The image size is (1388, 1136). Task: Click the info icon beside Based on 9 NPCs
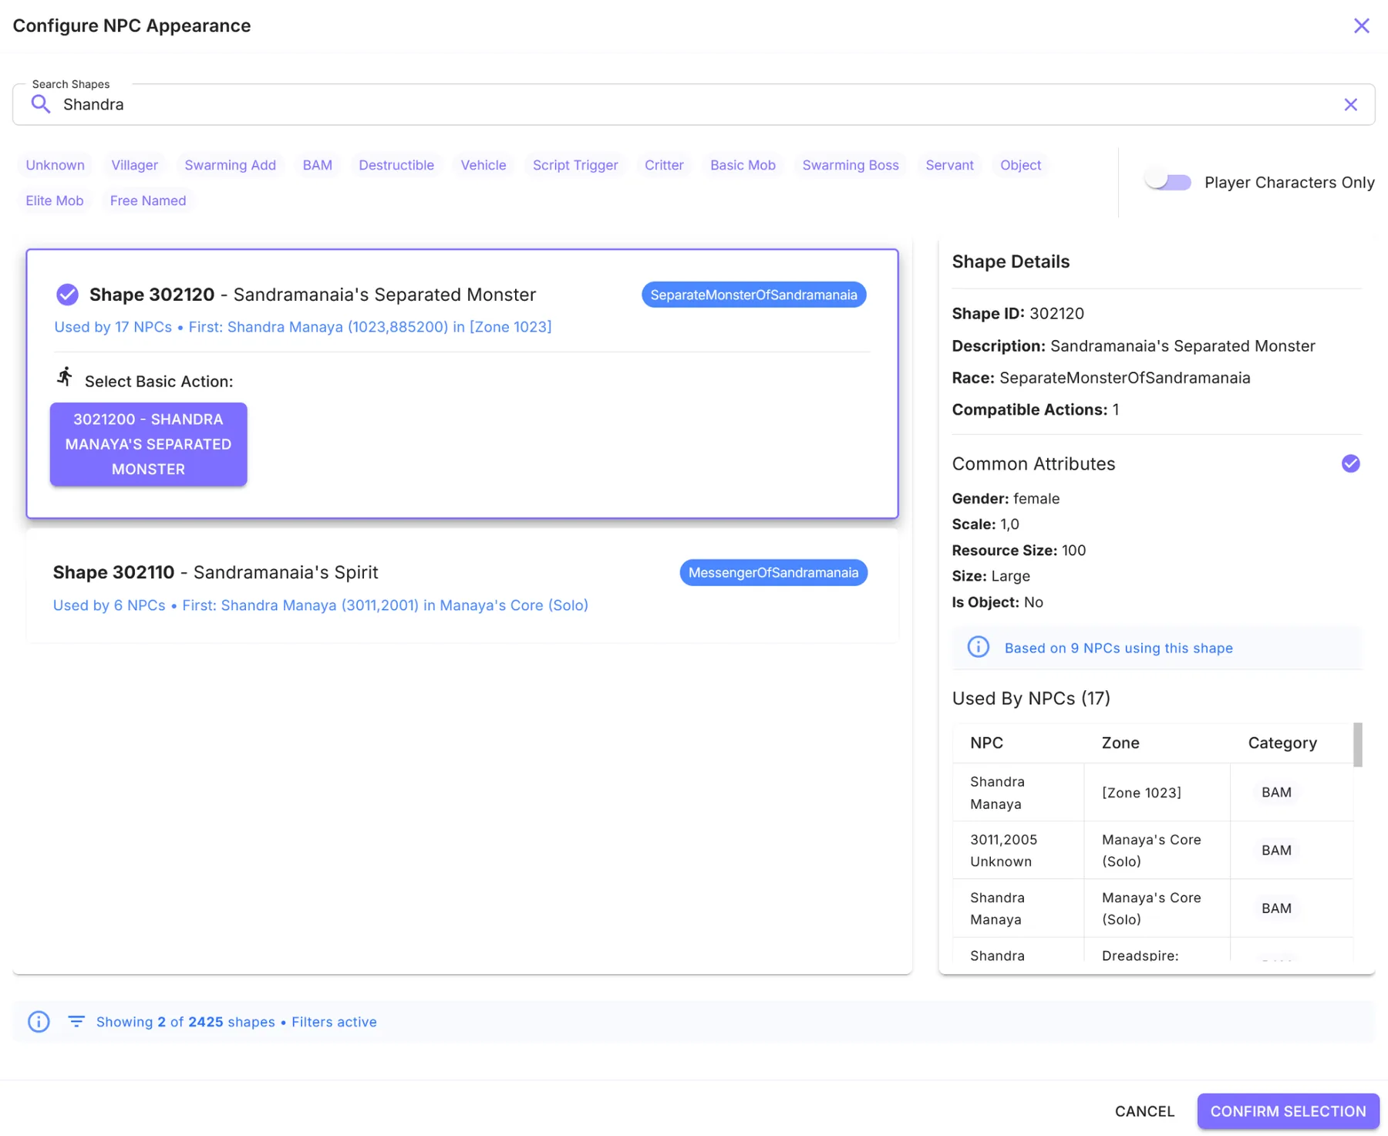pos(978,647)
